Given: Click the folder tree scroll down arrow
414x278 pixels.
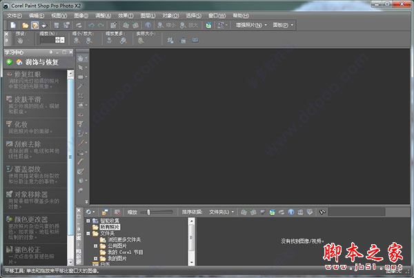Looking at the screenshot, I should pyautogui.click(x=192, y=263).
